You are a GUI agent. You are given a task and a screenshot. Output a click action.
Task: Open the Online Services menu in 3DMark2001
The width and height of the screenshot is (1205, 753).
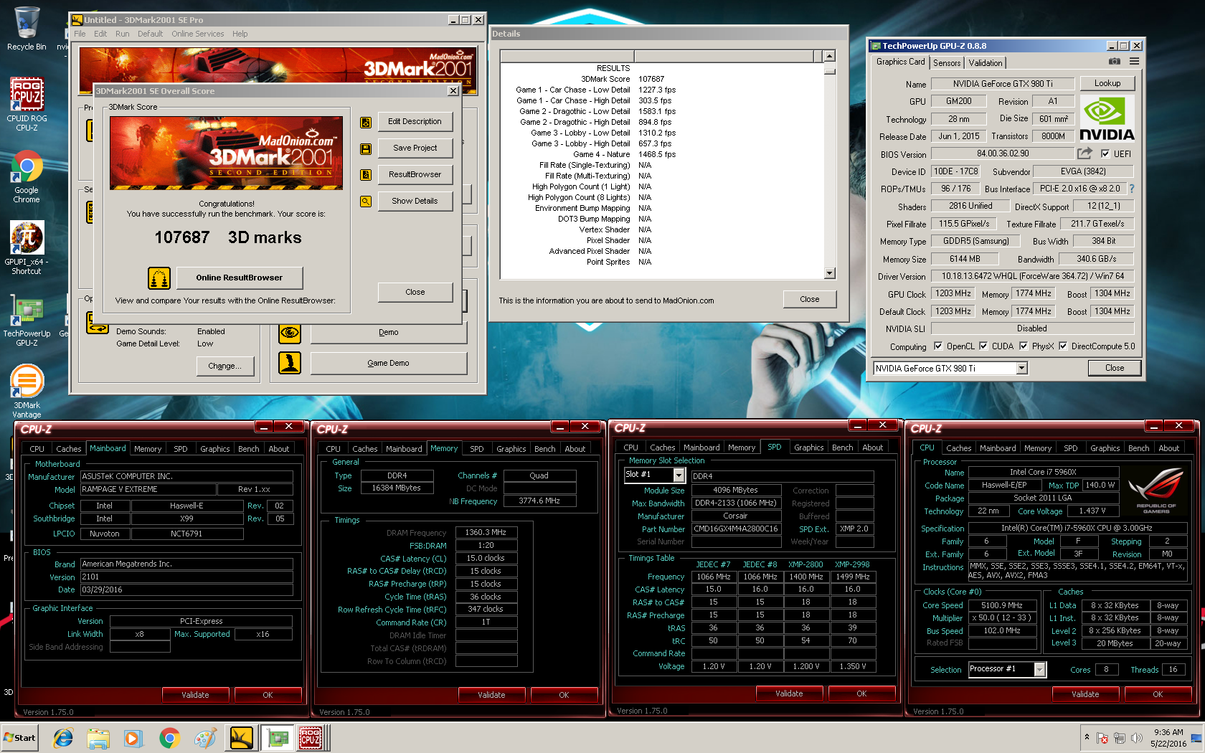(x=198, y=34)
